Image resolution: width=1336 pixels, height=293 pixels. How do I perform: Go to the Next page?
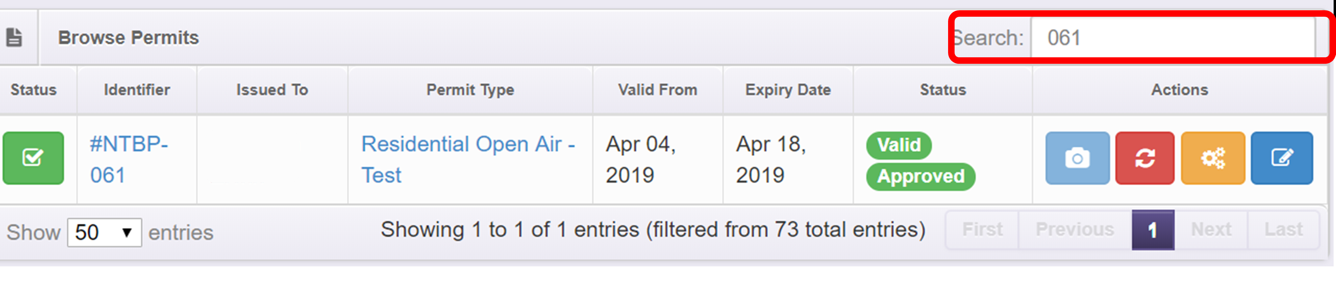pyautogui.click(x=1211, y=229)
